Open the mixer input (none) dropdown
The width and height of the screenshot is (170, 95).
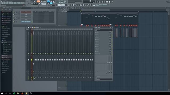point(104,30)
